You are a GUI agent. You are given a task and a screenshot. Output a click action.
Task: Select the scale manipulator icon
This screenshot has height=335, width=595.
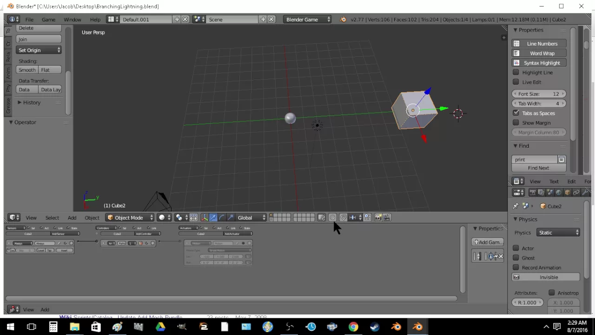click(231, 218)
